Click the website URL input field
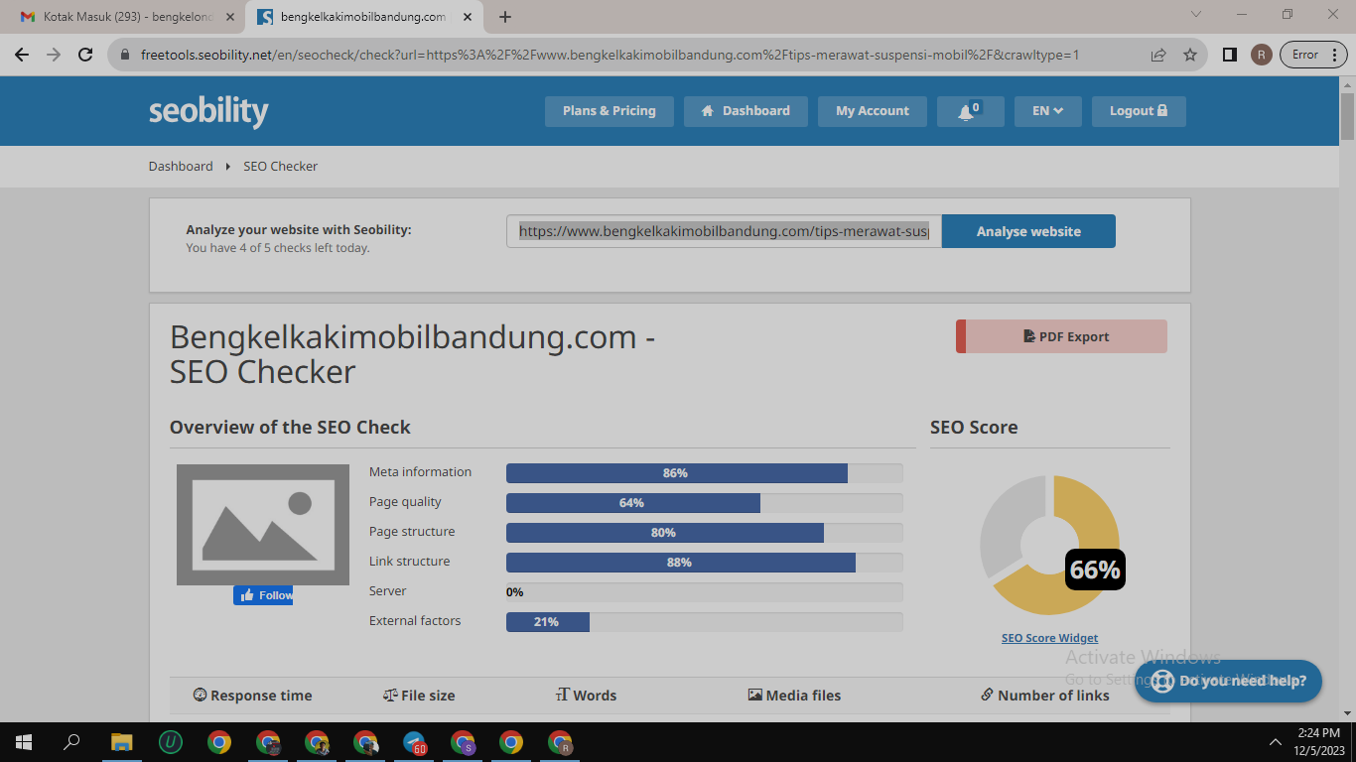This screenshot has height=762, width=1356. tap(724, 231)
